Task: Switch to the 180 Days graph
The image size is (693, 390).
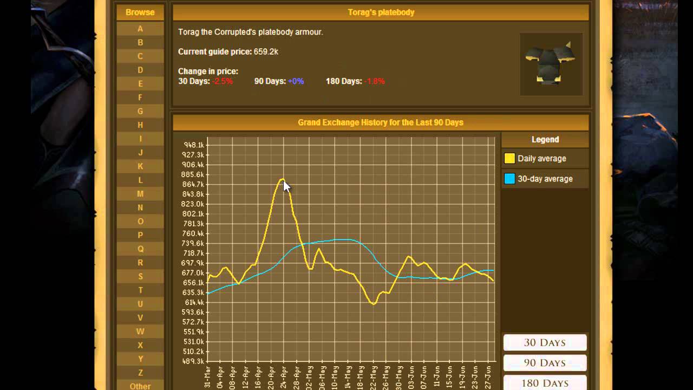Action: click(545, 382)
